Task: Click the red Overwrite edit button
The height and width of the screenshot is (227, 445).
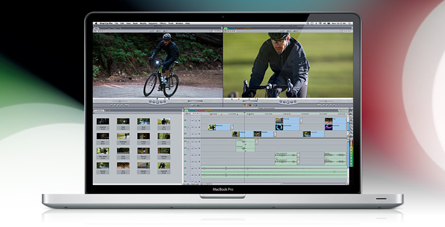Action: tap(251, 105)
